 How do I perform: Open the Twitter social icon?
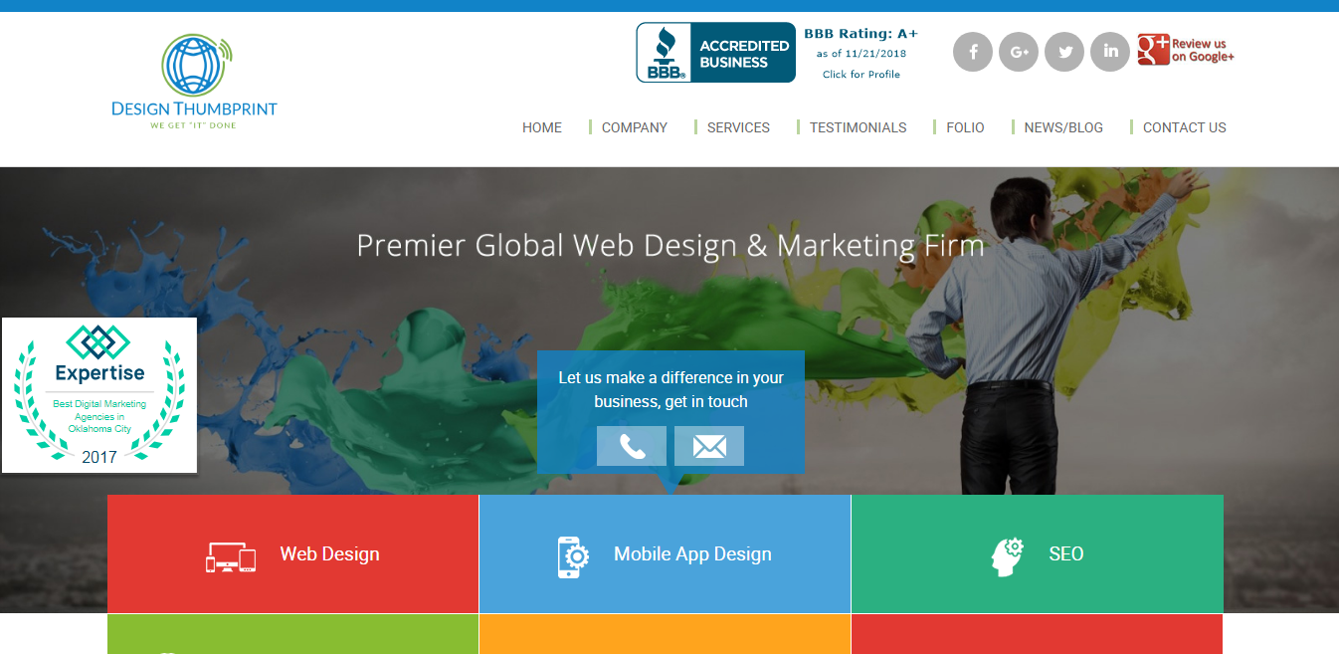click(x=1064, y=52)
